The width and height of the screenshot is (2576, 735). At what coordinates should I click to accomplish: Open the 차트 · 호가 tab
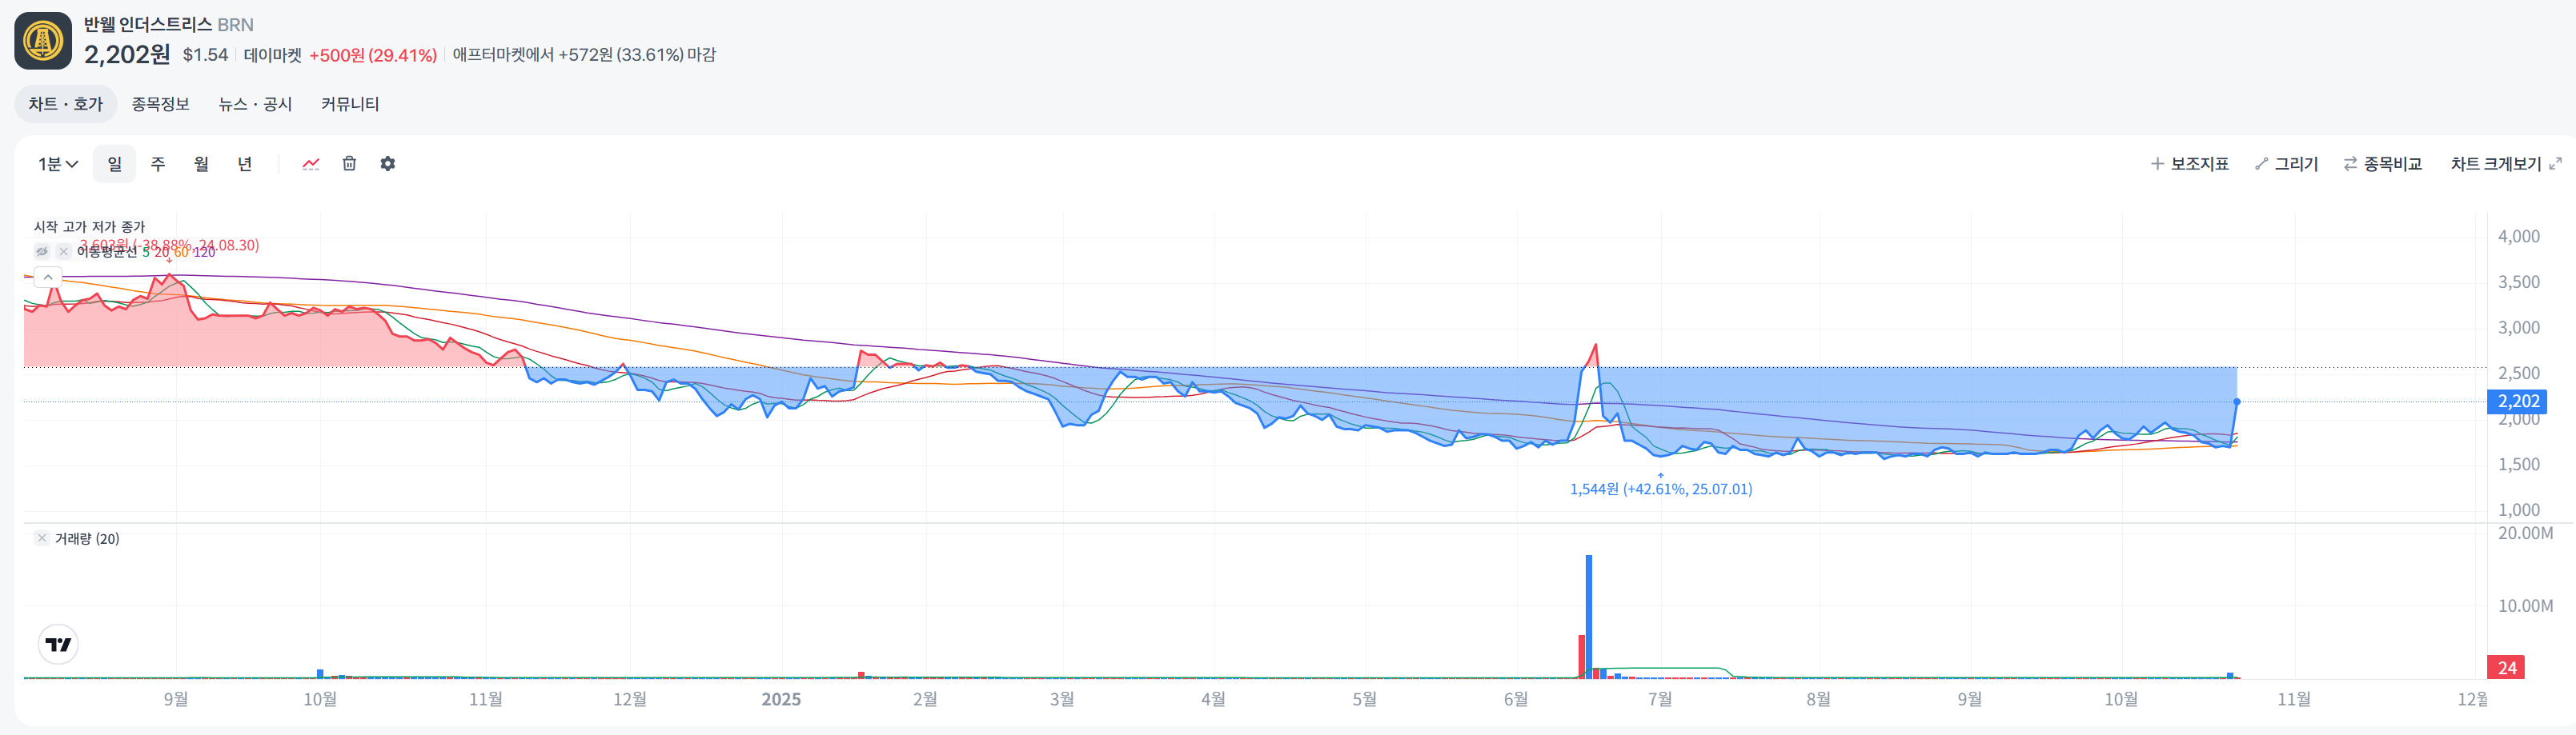(x=66, y=104)
